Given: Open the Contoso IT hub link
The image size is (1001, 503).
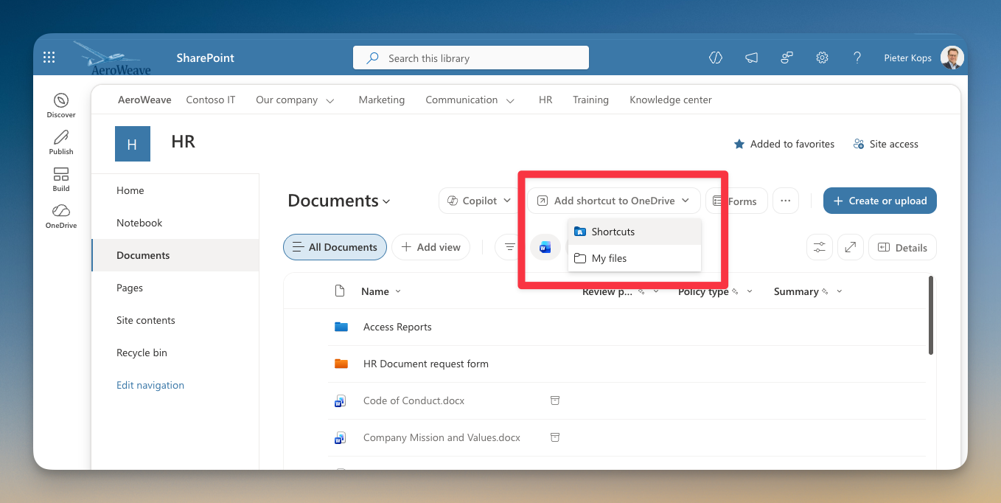Looking at the screenshot, I should point(211,100).
